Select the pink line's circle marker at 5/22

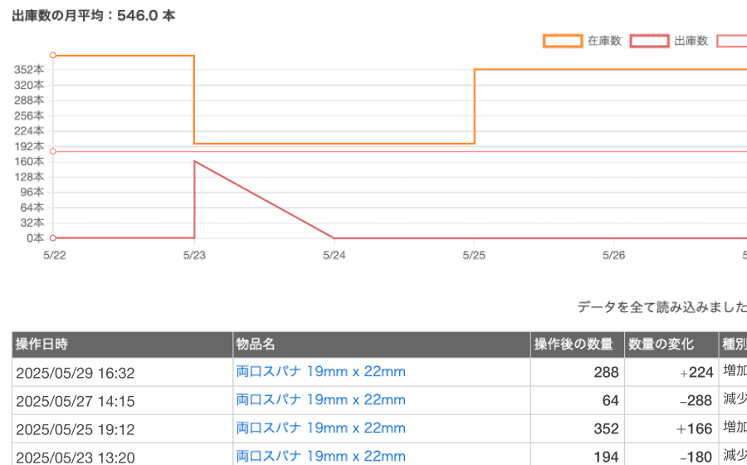pyautogui.click(x=53, y=151)
